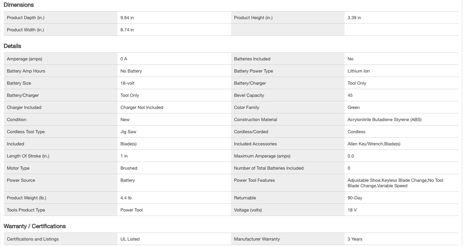The width and height of the screenshot is (463, 246).
Task: Click the Green color family value
Action: [354, 107]
